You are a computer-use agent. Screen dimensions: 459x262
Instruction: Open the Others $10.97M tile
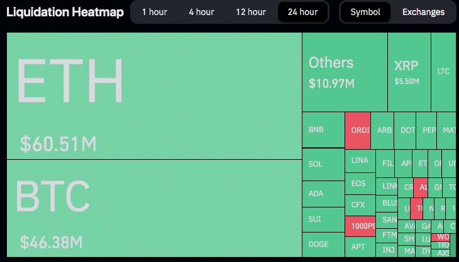(344, 72)
